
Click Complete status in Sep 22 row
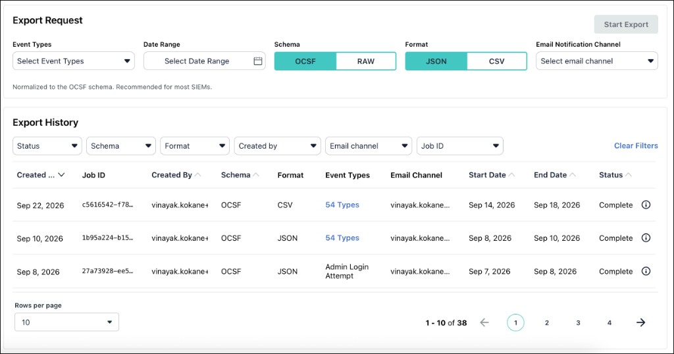(616, 205)
